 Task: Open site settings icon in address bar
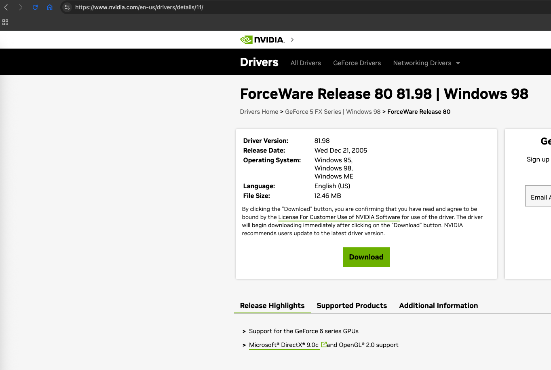coord(67,7)
